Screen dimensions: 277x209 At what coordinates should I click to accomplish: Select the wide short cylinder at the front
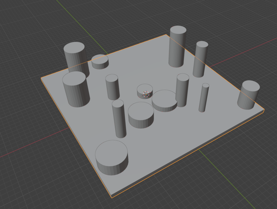tap(112, 157)
